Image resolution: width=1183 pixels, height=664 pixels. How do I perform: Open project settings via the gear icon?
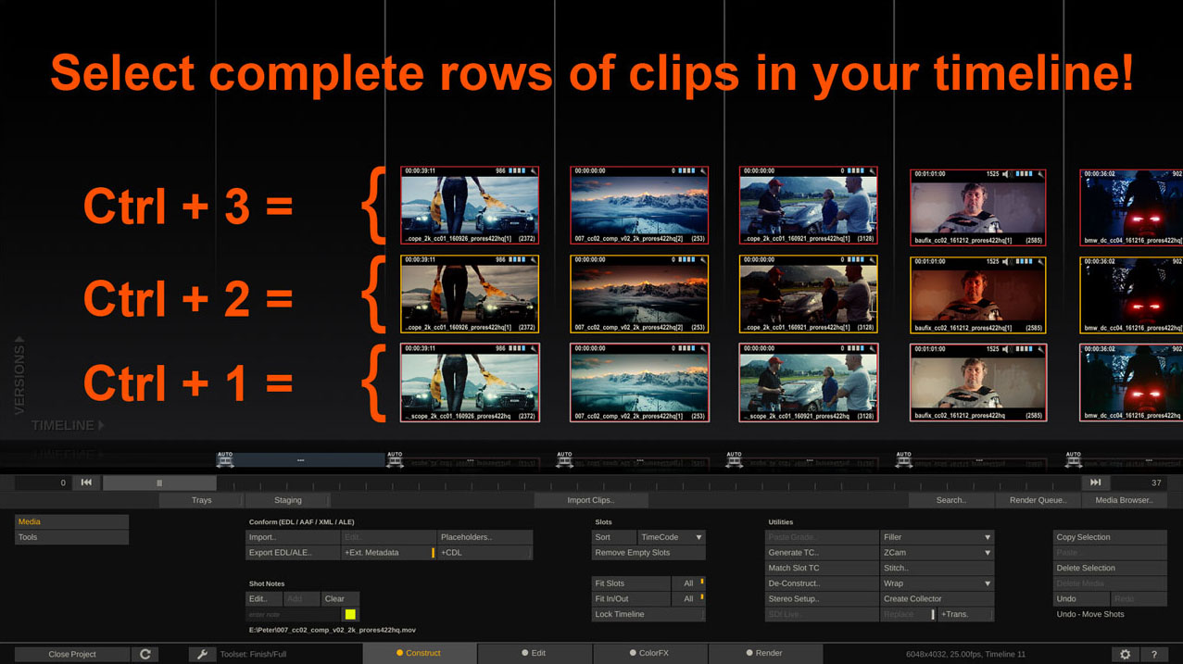[1125, 654]
